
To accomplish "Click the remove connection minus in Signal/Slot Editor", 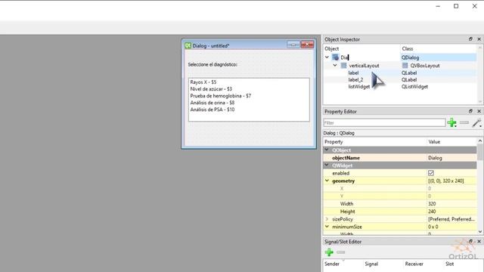I will (341, 252).
